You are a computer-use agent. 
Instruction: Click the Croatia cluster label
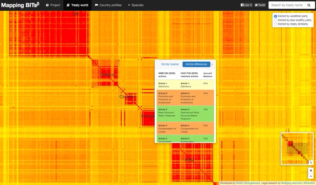[126, 97]
